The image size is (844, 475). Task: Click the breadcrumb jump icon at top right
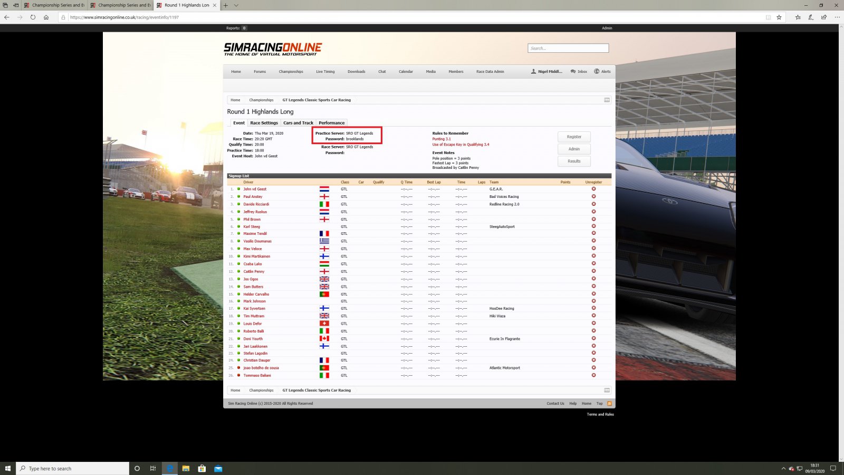pyautogui.click(x=607, y=100)
